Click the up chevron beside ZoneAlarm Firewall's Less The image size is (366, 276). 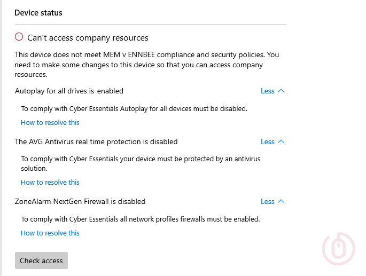pyautogui.click(x=282, y=201)
